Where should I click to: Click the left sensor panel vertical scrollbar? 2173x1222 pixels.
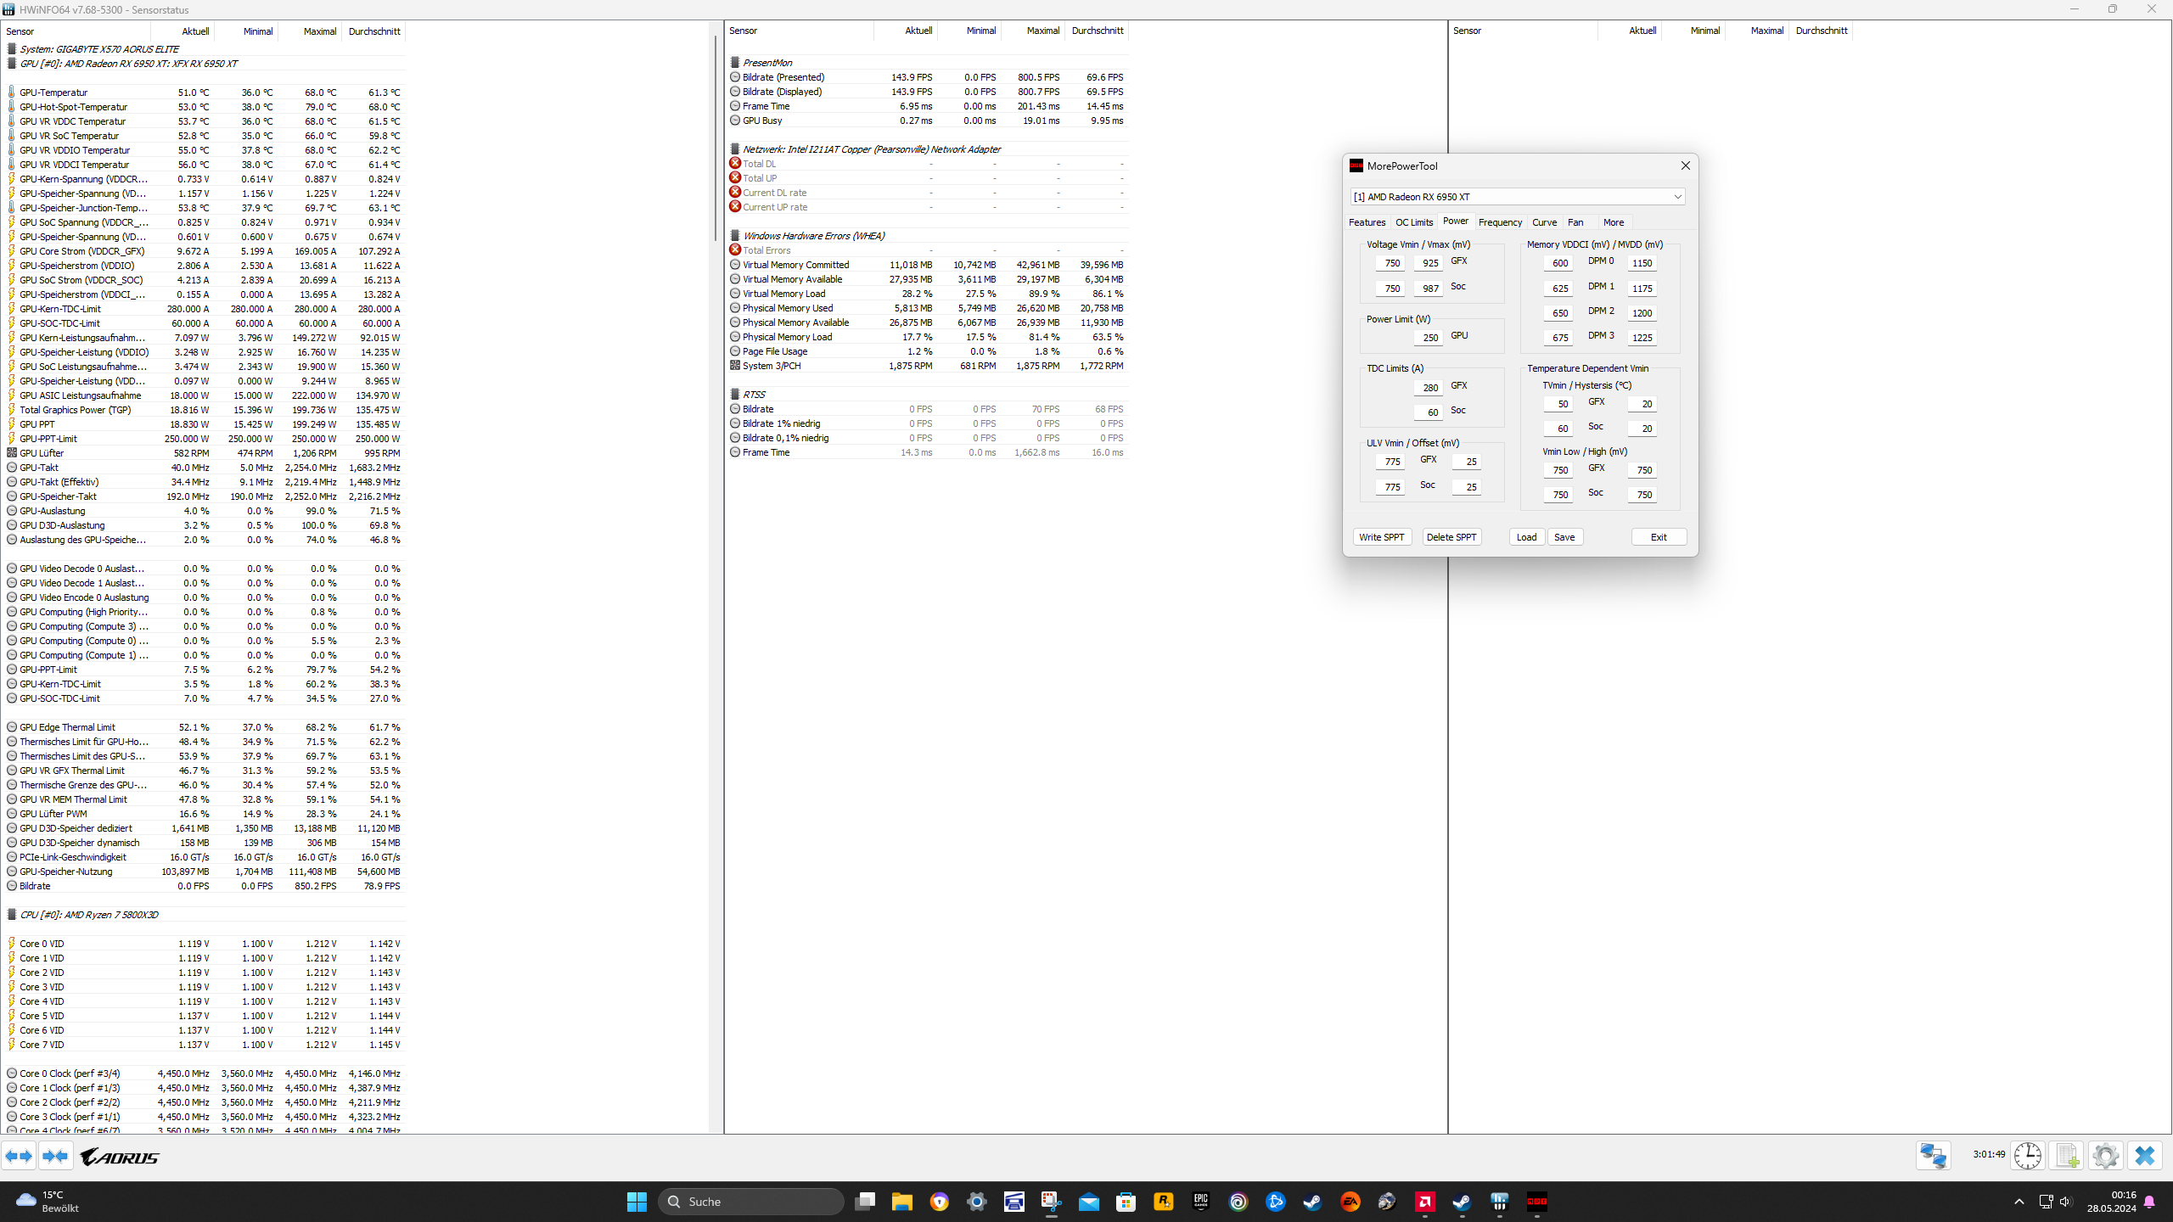pyautogui.click(x=715, y=136)
